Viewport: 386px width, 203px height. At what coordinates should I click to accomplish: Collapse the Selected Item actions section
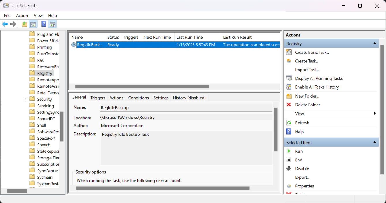[x=375, y=142]
